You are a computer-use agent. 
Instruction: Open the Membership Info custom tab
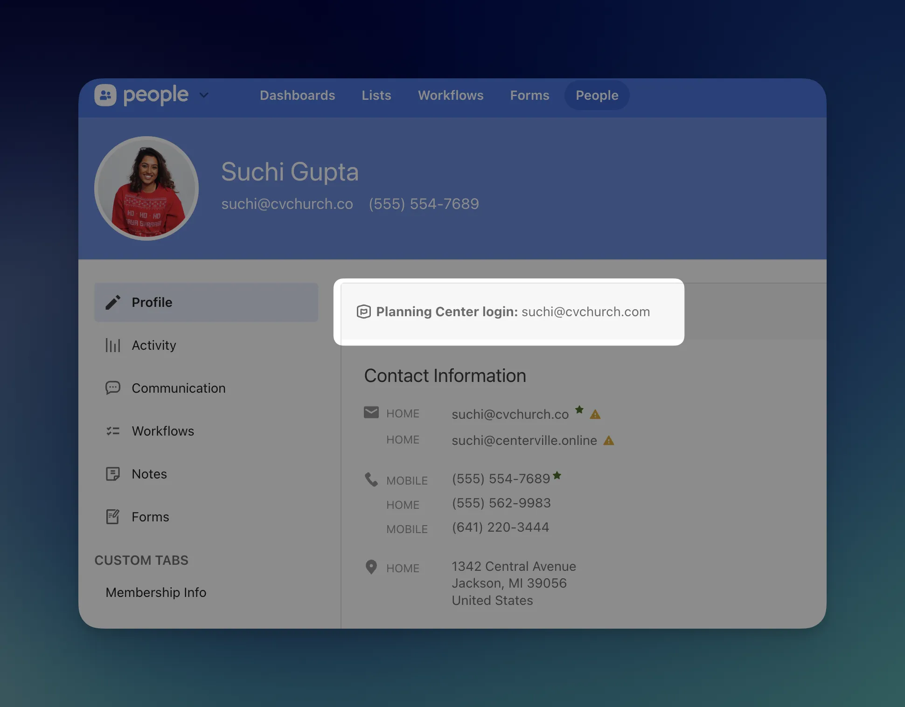click(155, 592)
